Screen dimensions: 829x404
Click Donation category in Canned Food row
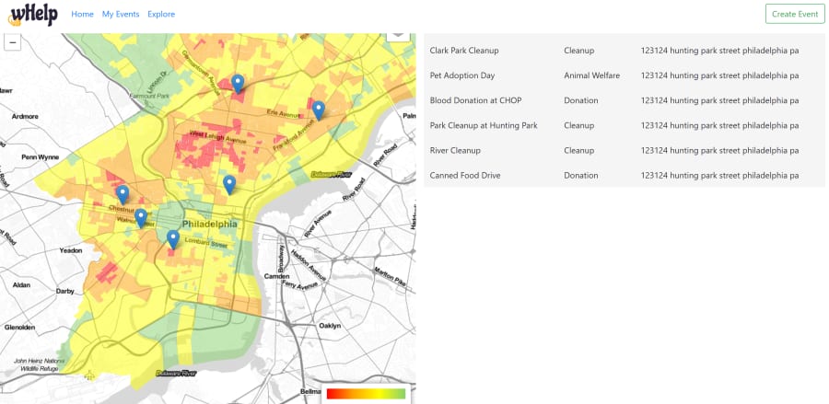581,176
